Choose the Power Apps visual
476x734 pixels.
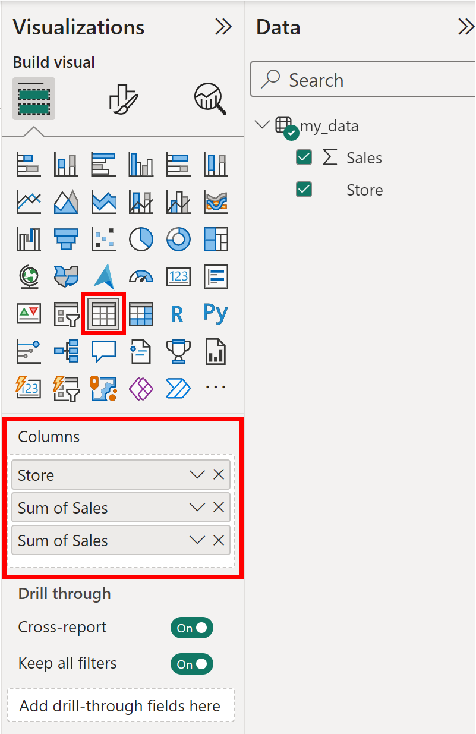tap(141, 388)
